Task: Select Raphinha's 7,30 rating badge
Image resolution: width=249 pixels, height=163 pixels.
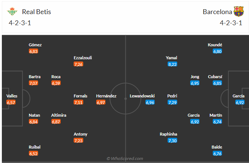Action: [172, 140]
